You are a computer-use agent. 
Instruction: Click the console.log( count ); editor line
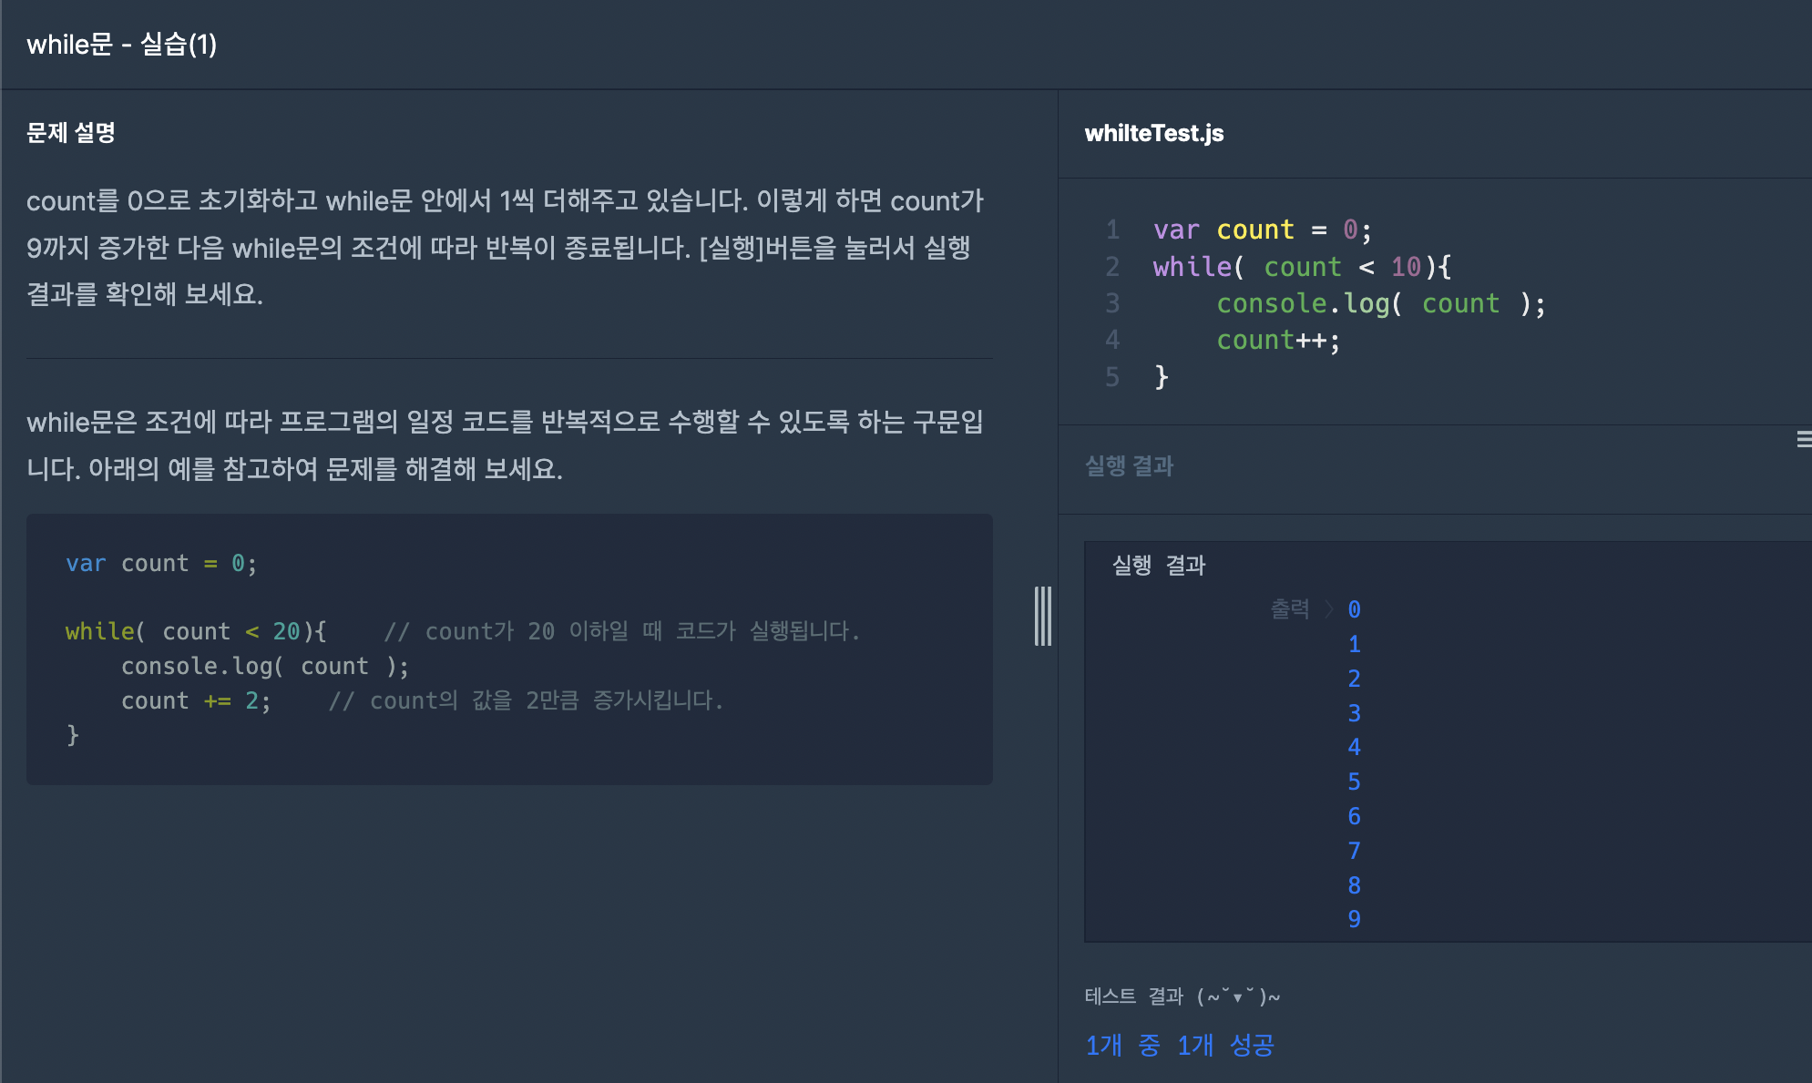point(1381,303)
